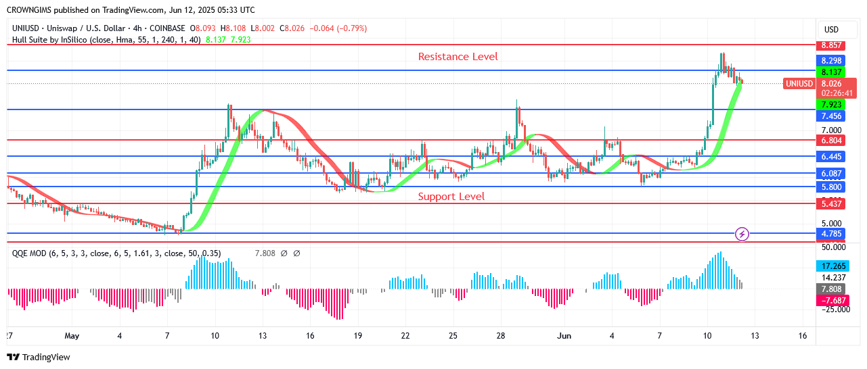Click the Resistance Level annotation text

[x=458, y=57]
